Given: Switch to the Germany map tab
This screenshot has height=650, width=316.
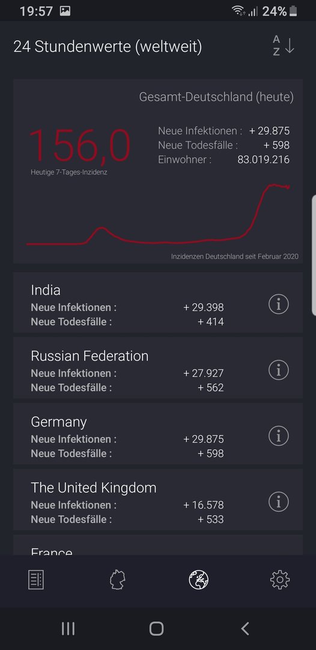Looking at the screenshot, I should tap(118, 580).
